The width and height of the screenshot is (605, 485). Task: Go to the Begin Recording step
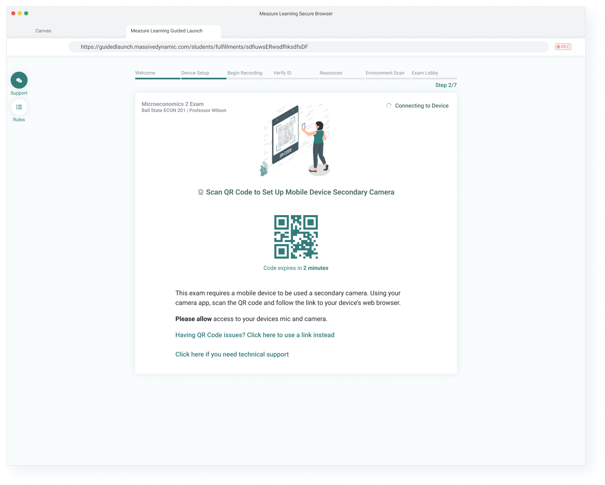point(249,74)
